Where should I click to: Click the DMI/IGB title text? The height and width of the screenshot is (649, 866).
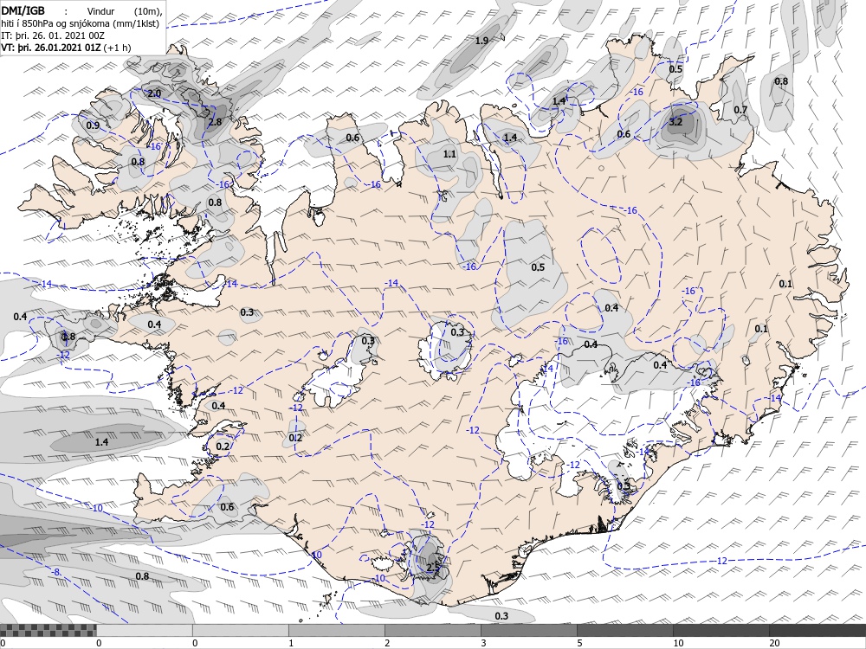[23, 10]
